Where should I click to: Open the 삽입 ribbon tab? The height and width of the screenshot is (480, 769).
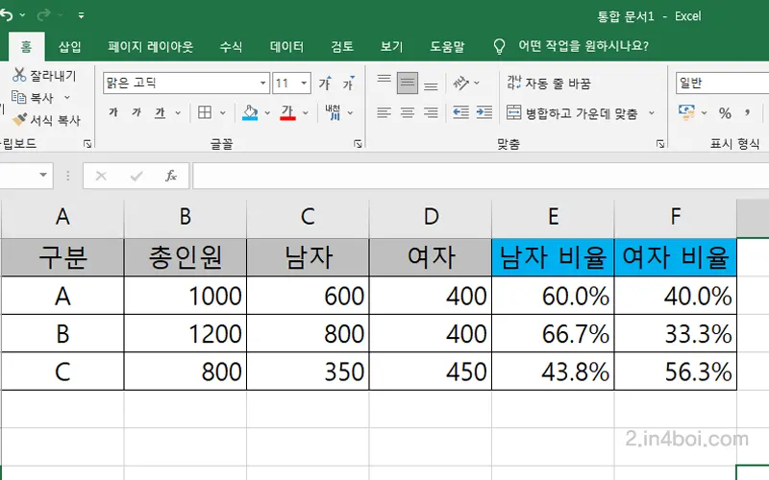[x=69, y=47]
